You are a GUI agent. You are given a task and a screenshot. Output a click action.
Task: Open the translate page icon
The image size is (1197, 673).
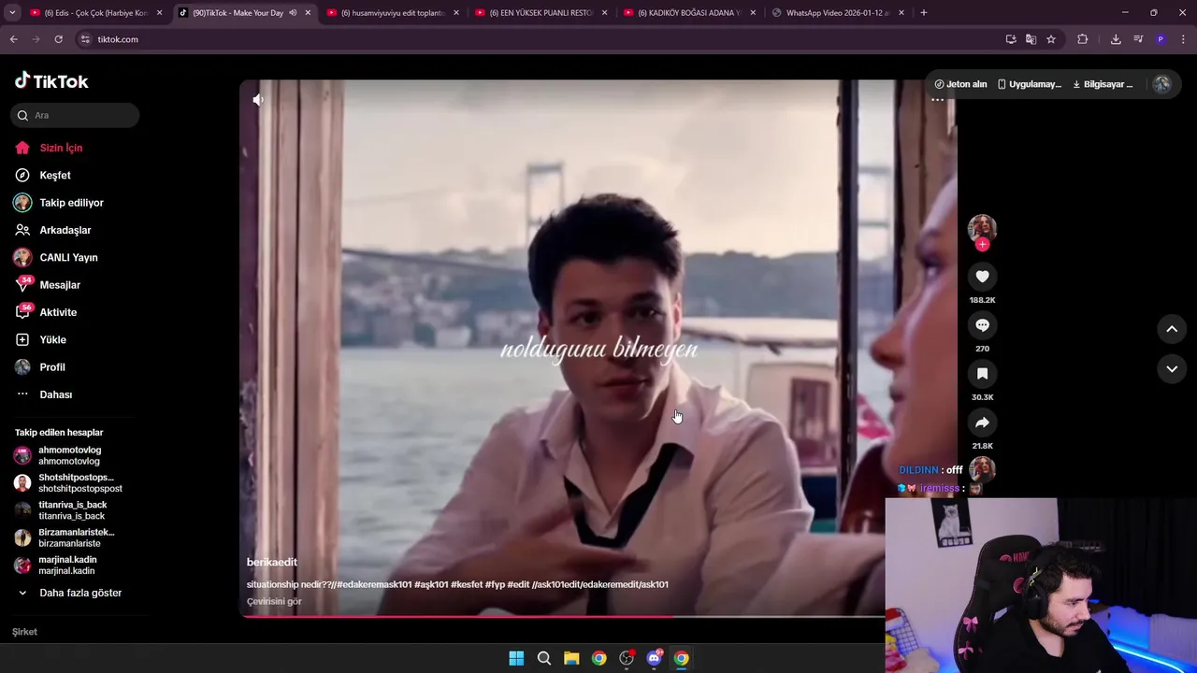pos(1031,39)
